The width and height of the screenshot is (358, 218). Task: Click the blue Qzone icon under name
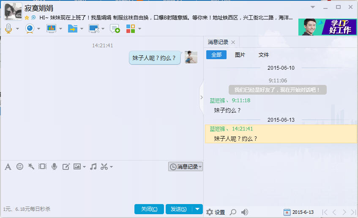click(33, 18)
